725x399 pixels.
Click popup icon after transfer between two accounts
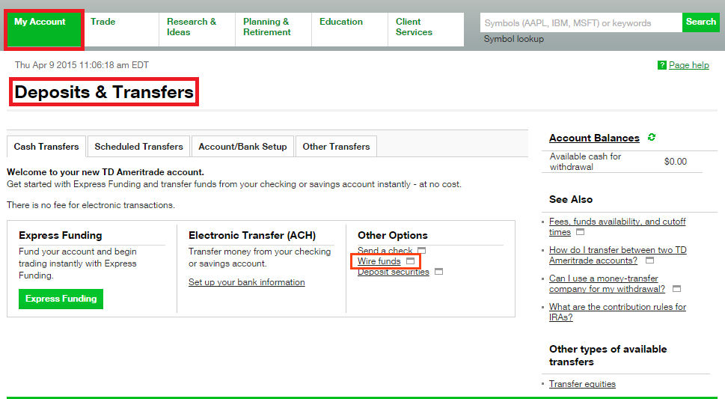(x=649, y=261)
